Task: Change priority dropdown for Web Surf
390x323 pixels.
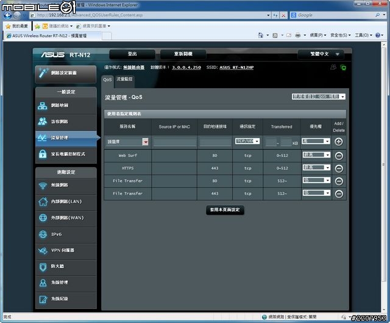Action: [x=316, y=155]
